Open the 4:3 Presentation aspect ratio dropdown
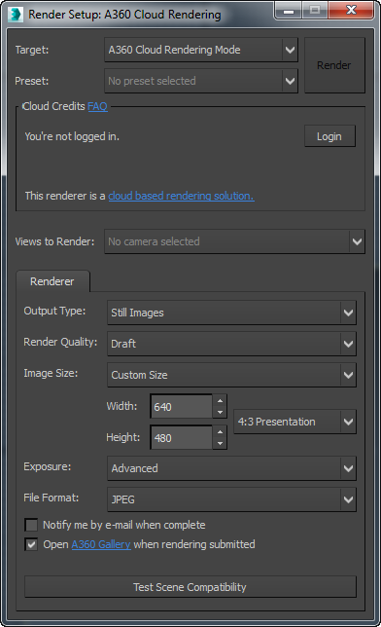Screen dimensions: 381x627 pos(294,422)
